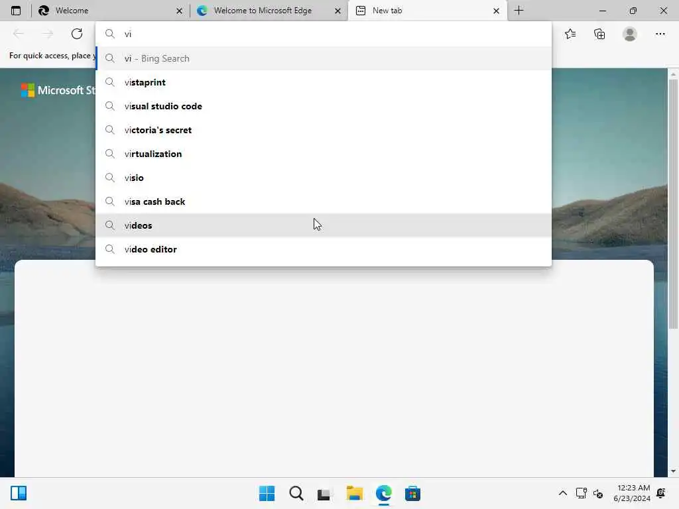This screenshot has width=679, height=509.
Task: Select the 'videos' suggestion
Action: (324, 225)
